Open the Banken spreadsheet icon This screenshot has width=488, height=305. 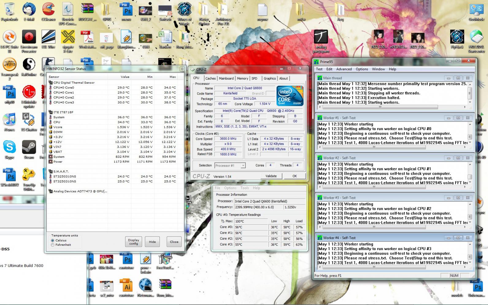165,39
